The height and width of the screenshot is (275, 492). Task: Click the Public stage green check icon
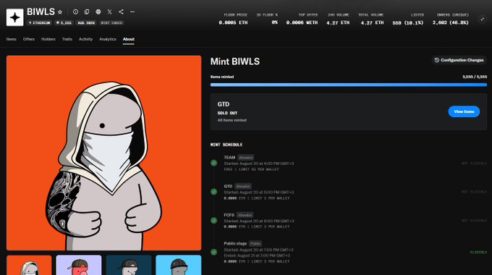tap(214, 252)
